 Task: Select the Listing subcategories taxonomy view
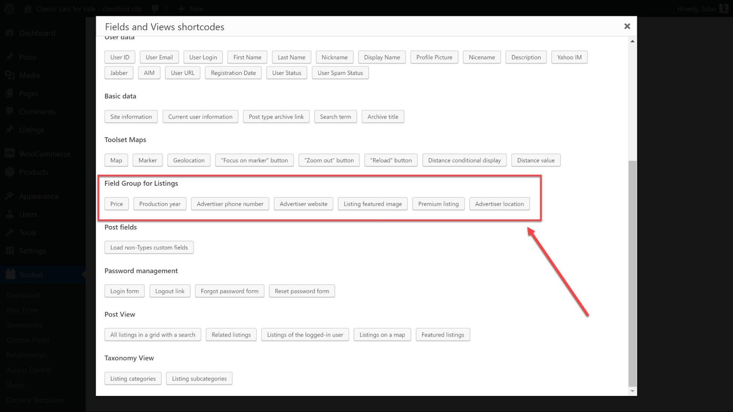(x=199, y=379)
